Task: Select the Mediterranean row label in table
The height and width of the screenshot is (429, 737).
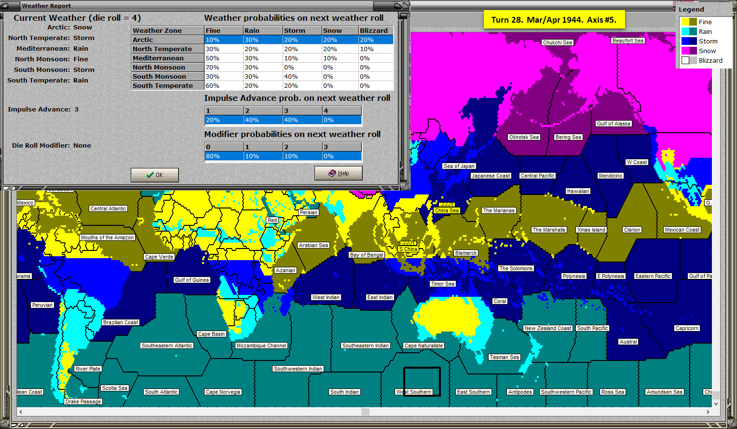Action: pyautogui.click(x=168, y=58)
